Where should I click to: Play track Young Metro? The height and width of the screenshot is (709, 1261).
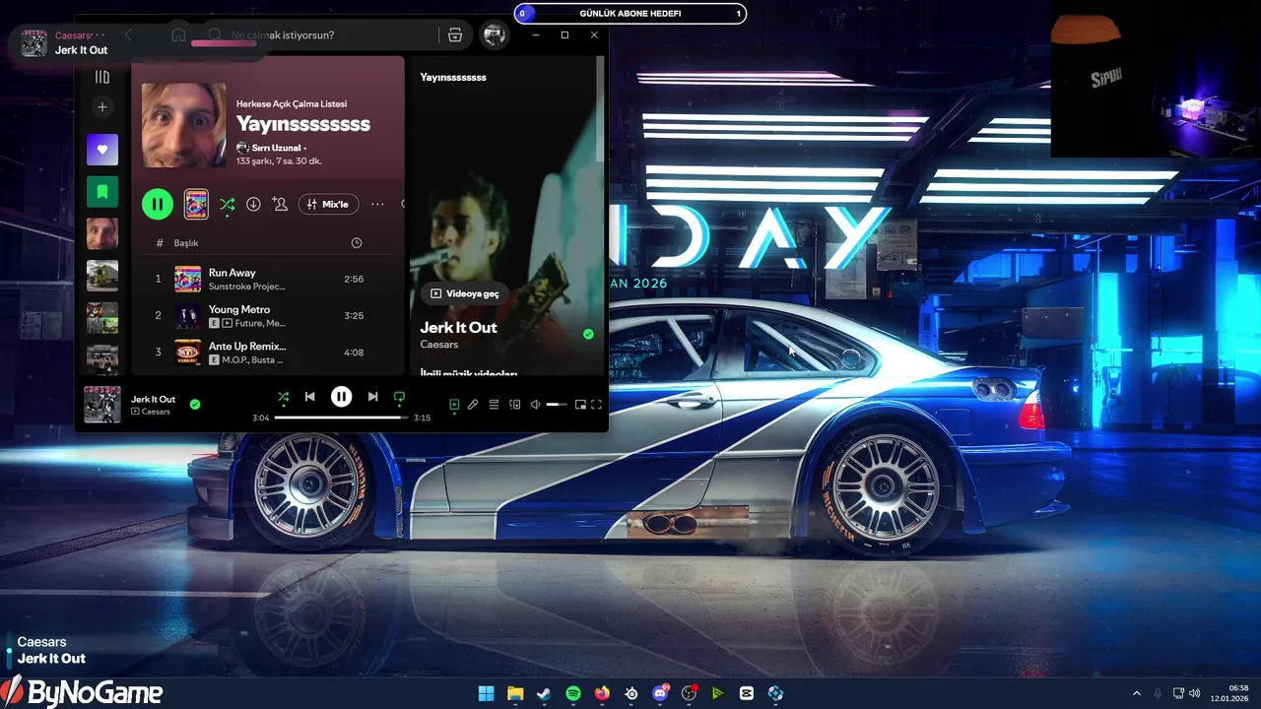(x=239, y=309)
